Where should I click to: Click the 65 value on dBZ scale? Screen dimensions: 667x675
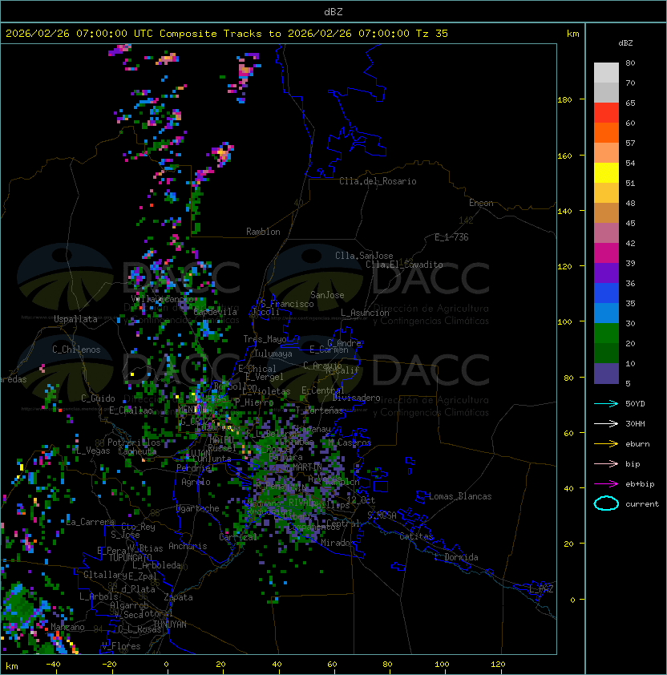coord(630,103)
